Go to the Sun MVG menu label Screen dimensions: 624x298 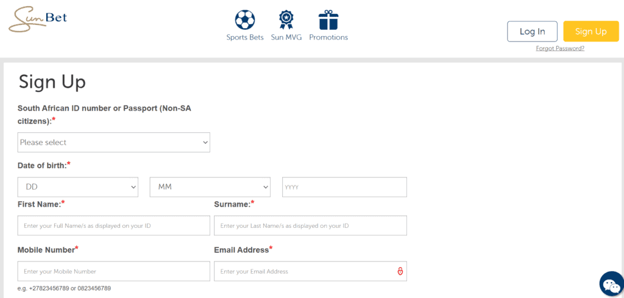click(x=286, y=37)
